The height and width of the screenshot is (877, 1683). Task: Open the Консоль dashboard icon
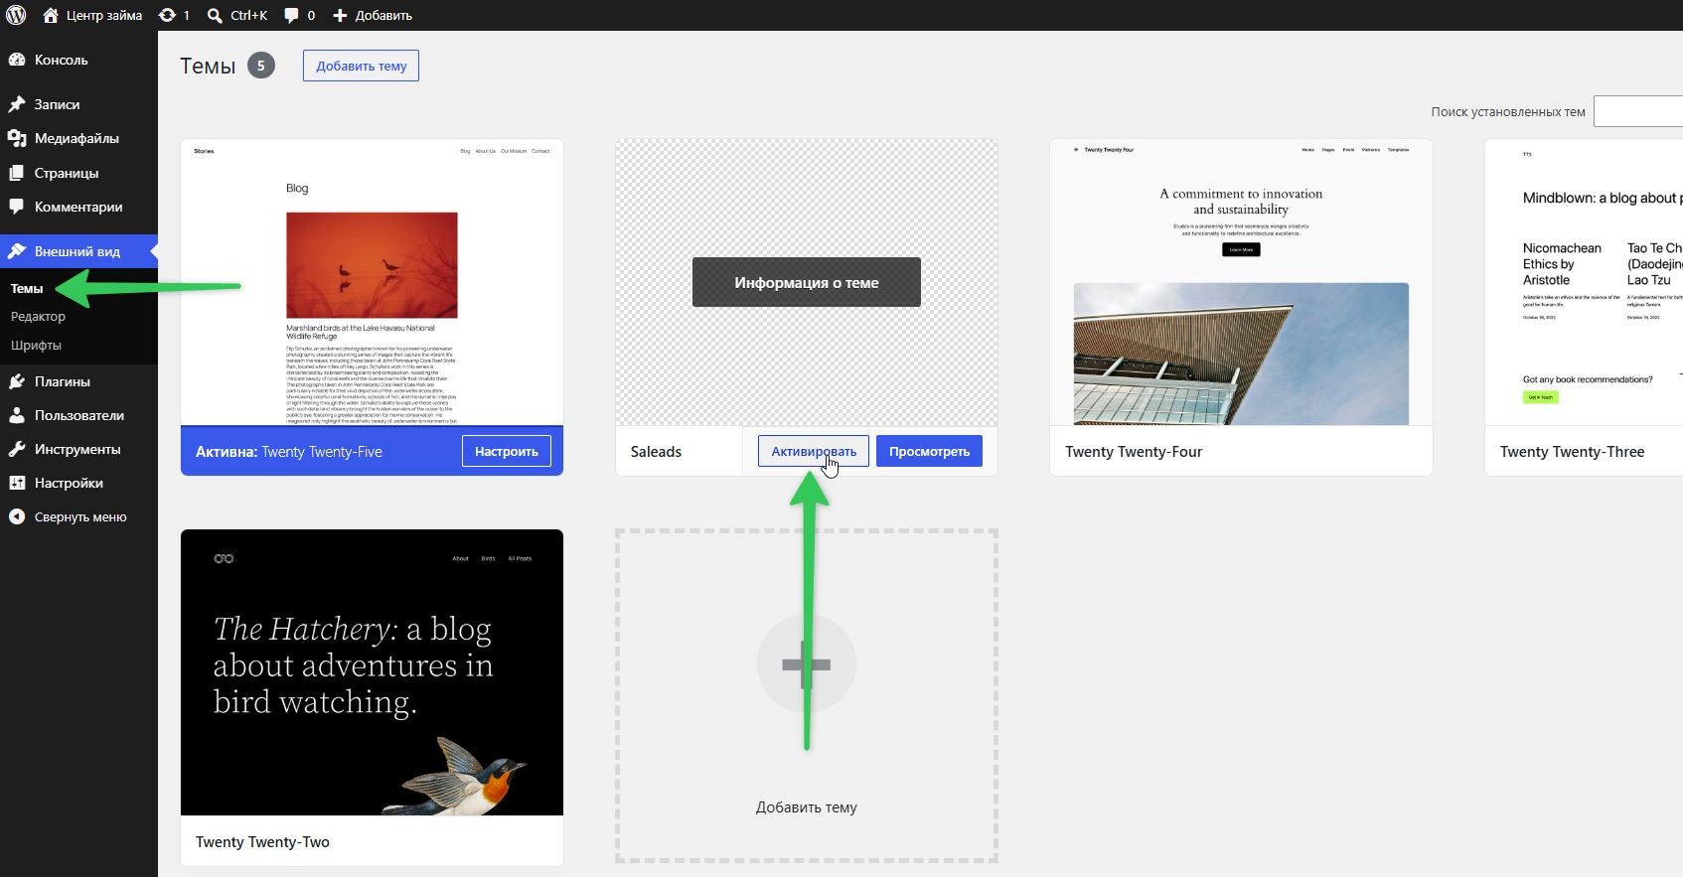click(17, 60)
